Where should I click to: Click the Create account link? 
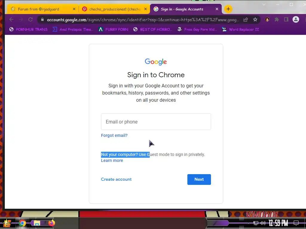tap(116, 179)
